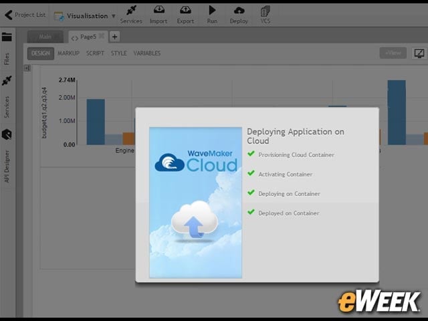428x321 pixels.
Task: Click the Deploying Application on Cloud heading
Action: click(296, 136)
